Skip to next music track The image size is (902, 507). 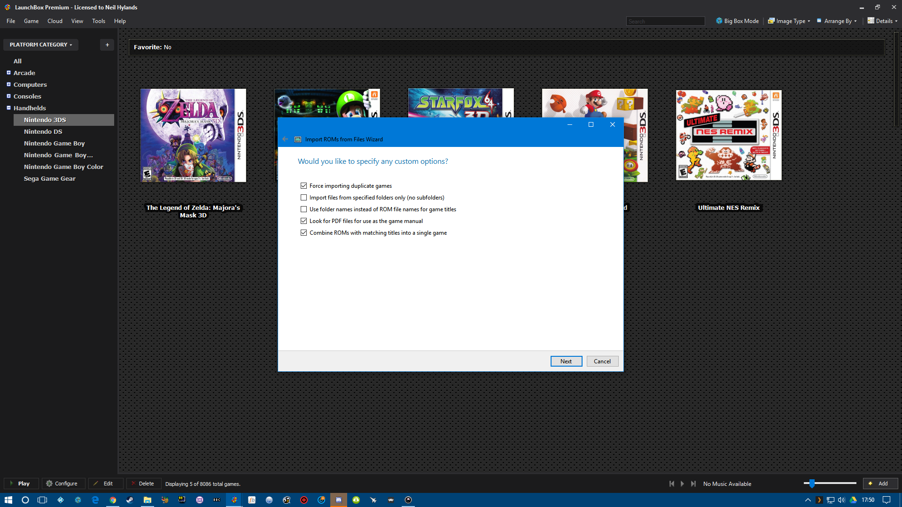(x=693, y=484)
